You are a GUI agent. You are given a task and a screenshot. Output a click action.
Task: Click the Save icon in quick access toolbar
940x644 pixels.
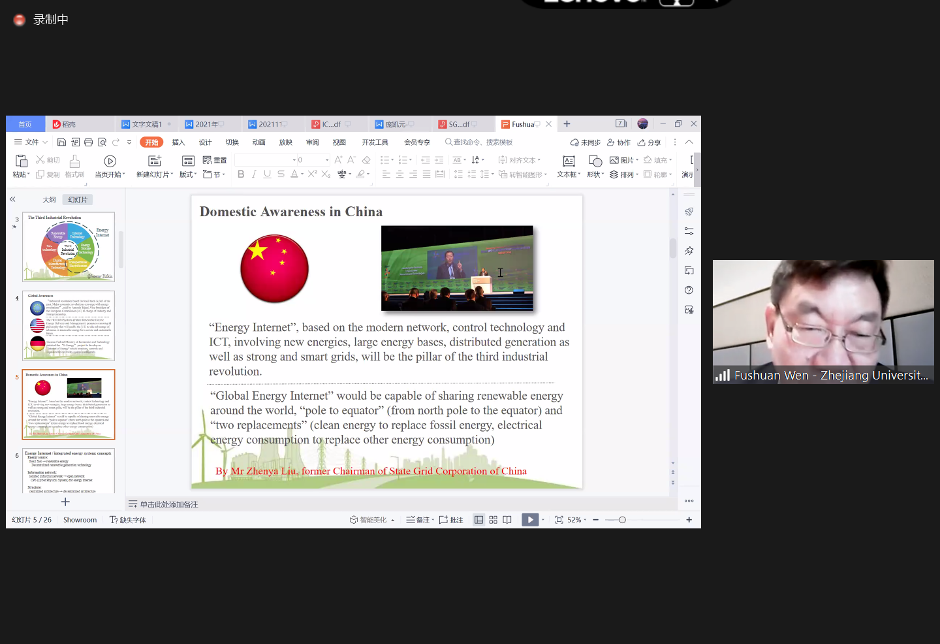[61, 142]
